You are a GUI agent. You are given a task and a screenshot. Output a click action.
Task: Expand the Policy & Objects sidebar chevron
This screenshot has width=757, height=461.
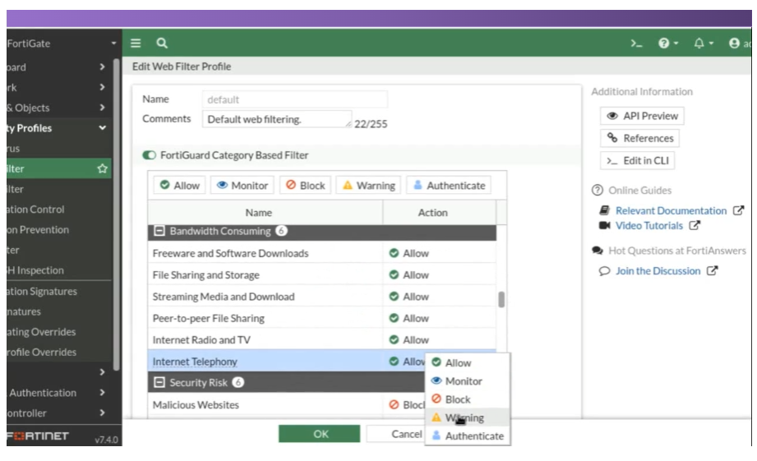[102, 107]
